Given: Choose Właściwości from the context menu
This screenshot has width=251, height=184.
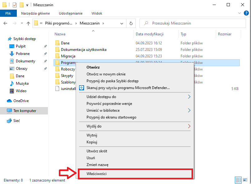Looking at the screenshot, I should pos(97,174).
